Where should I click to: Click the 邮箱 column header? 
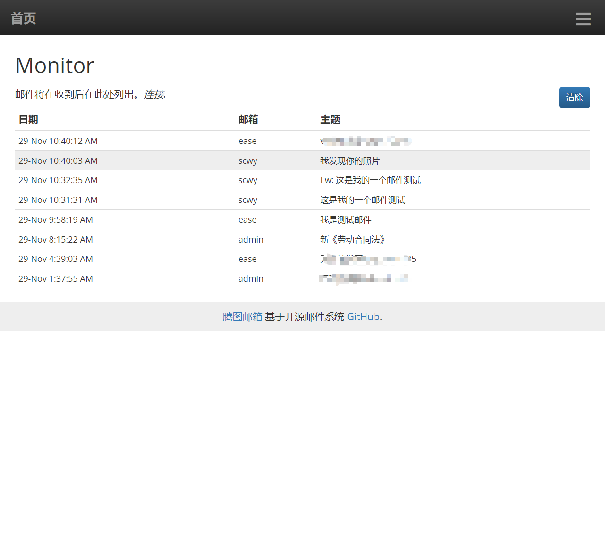pos(248,120)
